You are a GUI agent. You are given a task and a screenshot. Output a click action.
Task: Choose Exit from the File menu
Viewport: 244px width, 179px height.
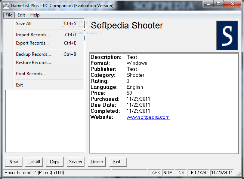coord(49,85)
